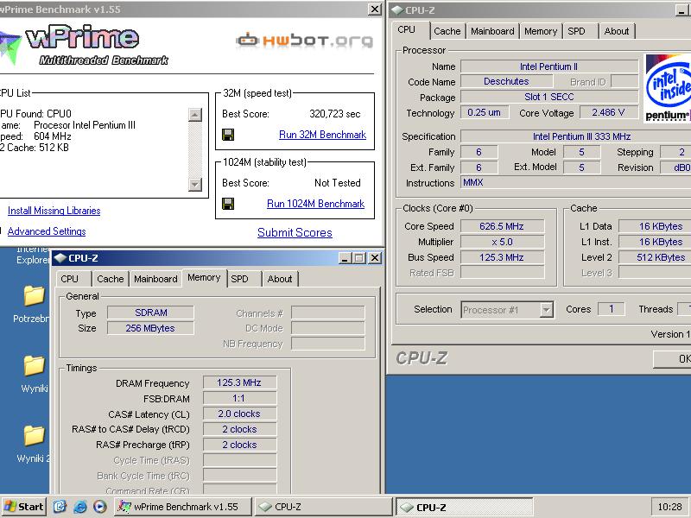Launch Internet Explorer from quick launch
This screenshot has height=518, width=691.
(79, 507)
